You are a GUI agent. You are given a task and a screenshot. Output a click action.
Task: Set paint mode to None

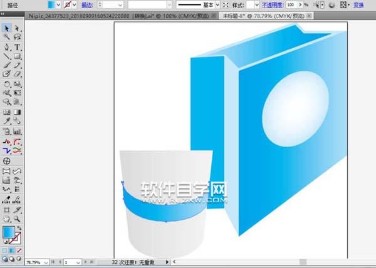pyautogui.click(x=19, y=250)
